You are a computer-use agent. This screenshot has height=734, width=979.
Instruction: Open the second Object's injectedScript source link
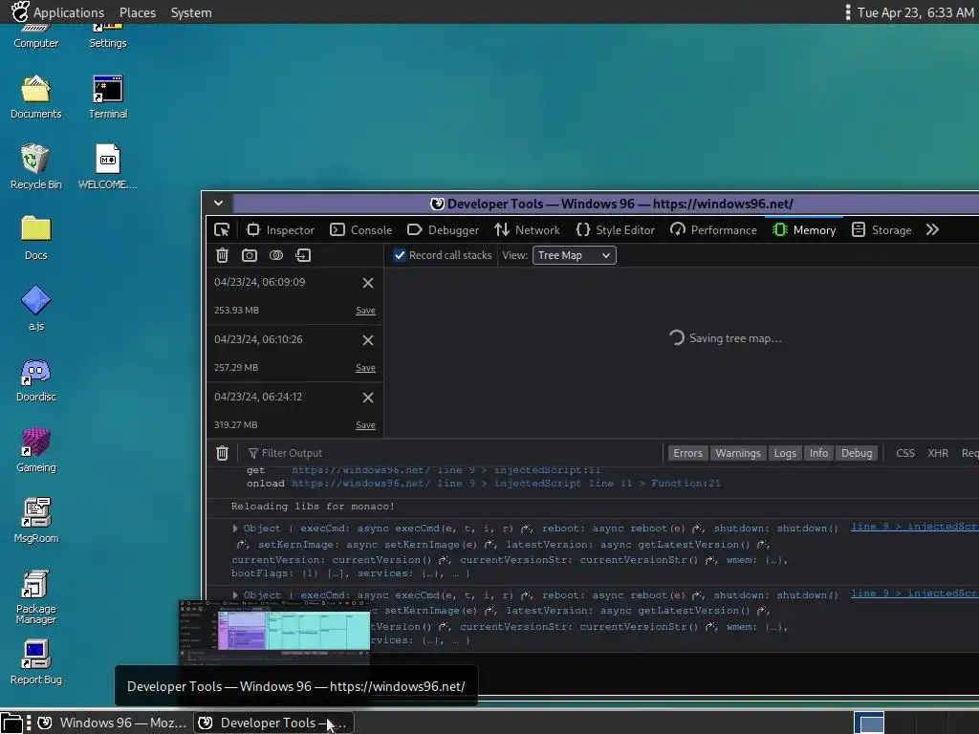pos(914,594)
